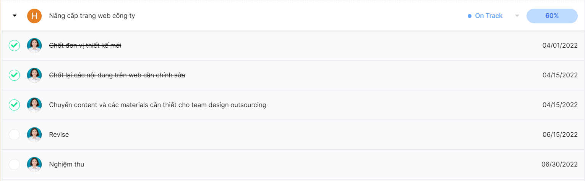Screen dimensions: 585x181
Task: Click assignee avatar on the Revise task
Action: (34, 135)
